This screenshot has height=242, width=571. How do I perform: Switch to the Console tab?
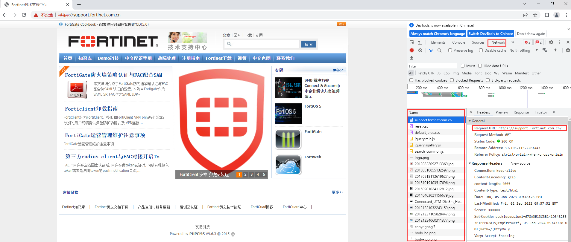(x=458, y=42)
